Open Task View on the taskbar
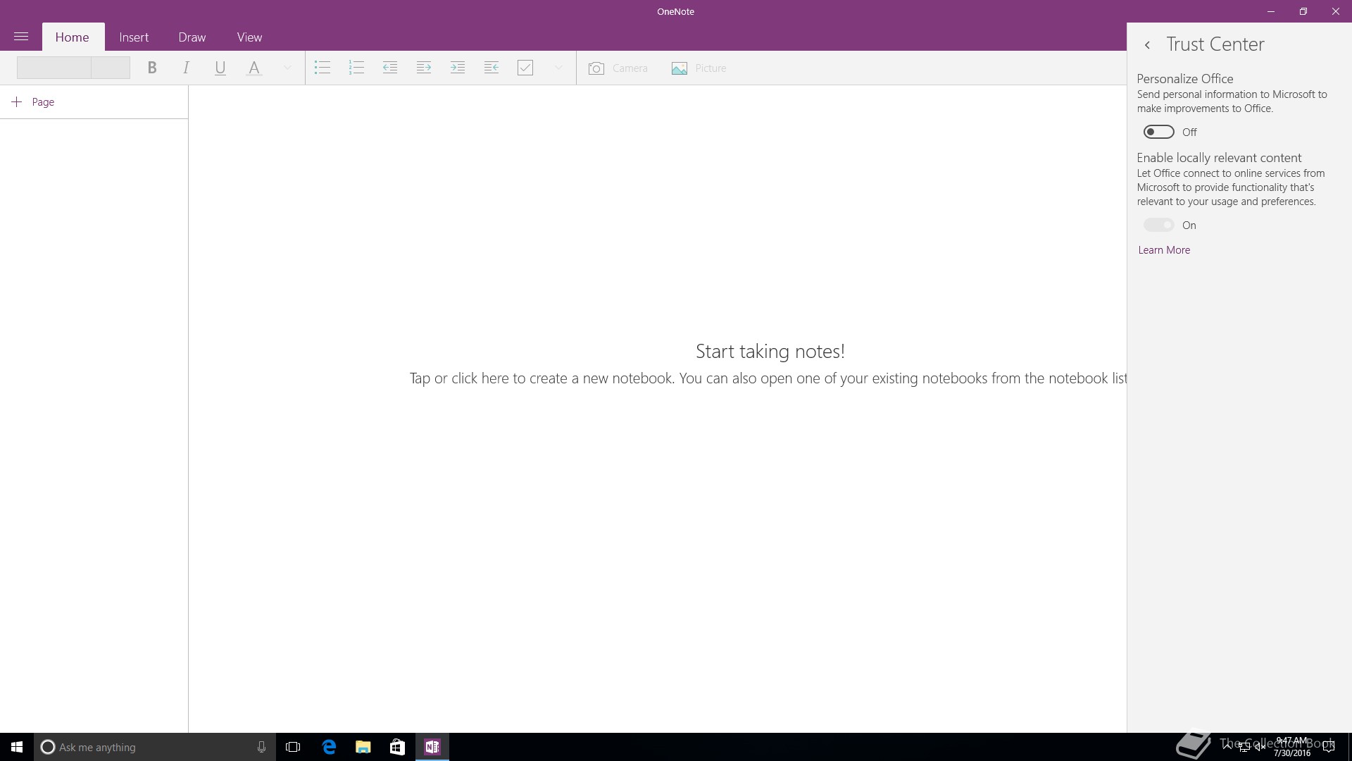Image resolution: width=1352 pixels, height=761 pixels. tap(293, 747)
